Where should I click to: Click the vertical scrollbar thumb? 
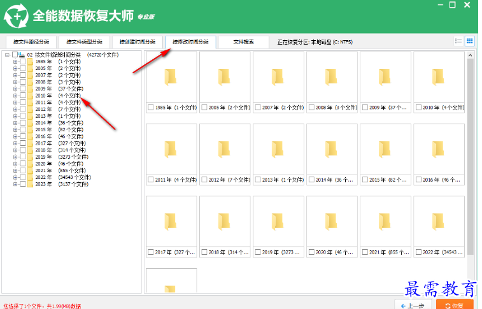(470, 157)
